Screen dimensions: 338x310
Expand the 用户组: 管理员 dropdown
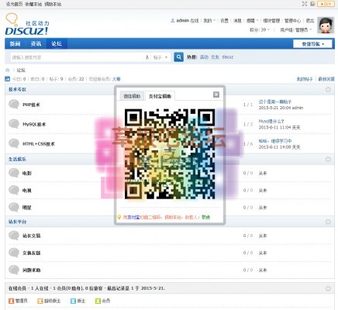pos(296,30)
